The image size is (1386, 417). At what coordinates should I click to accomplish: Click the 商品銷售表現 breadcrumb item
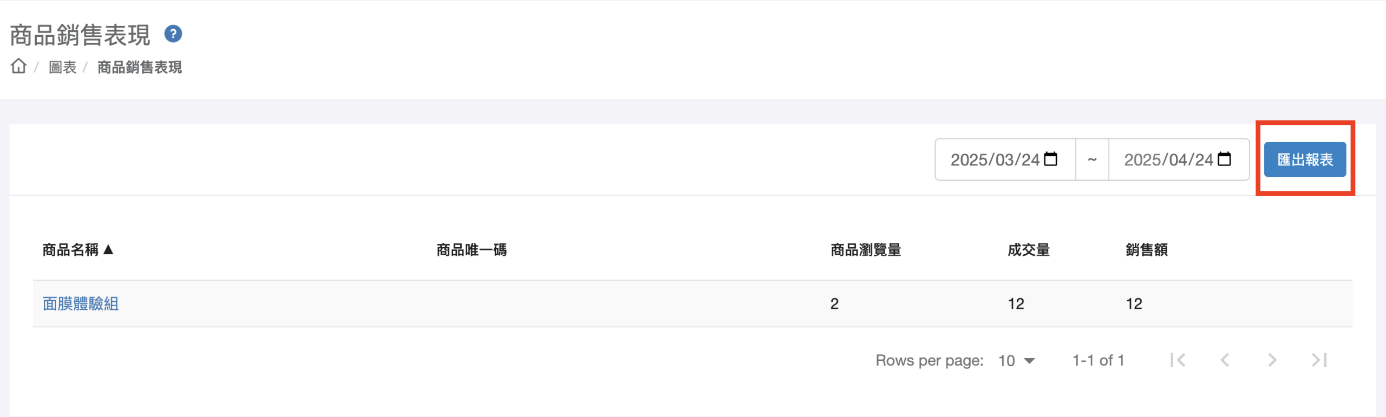coord(139,67)
